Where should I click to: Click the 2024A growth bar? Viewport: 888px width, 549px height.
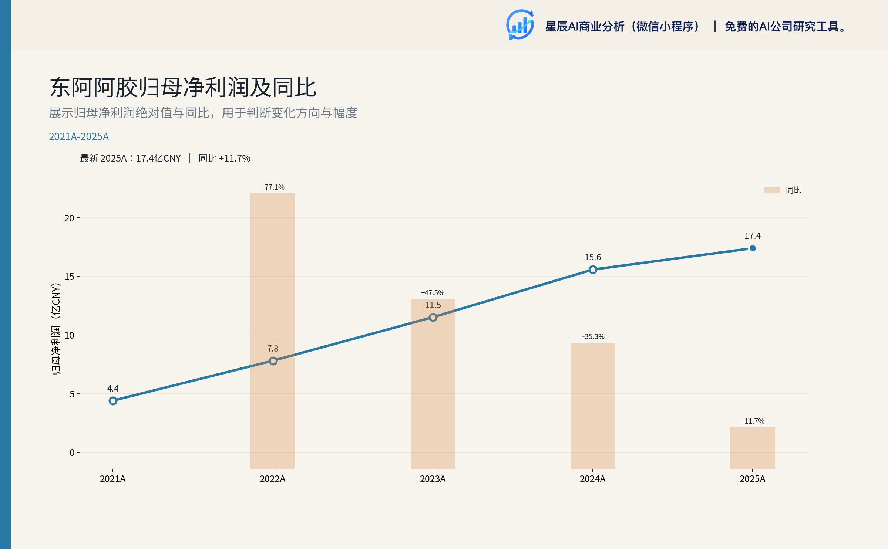tap(593, 406)
